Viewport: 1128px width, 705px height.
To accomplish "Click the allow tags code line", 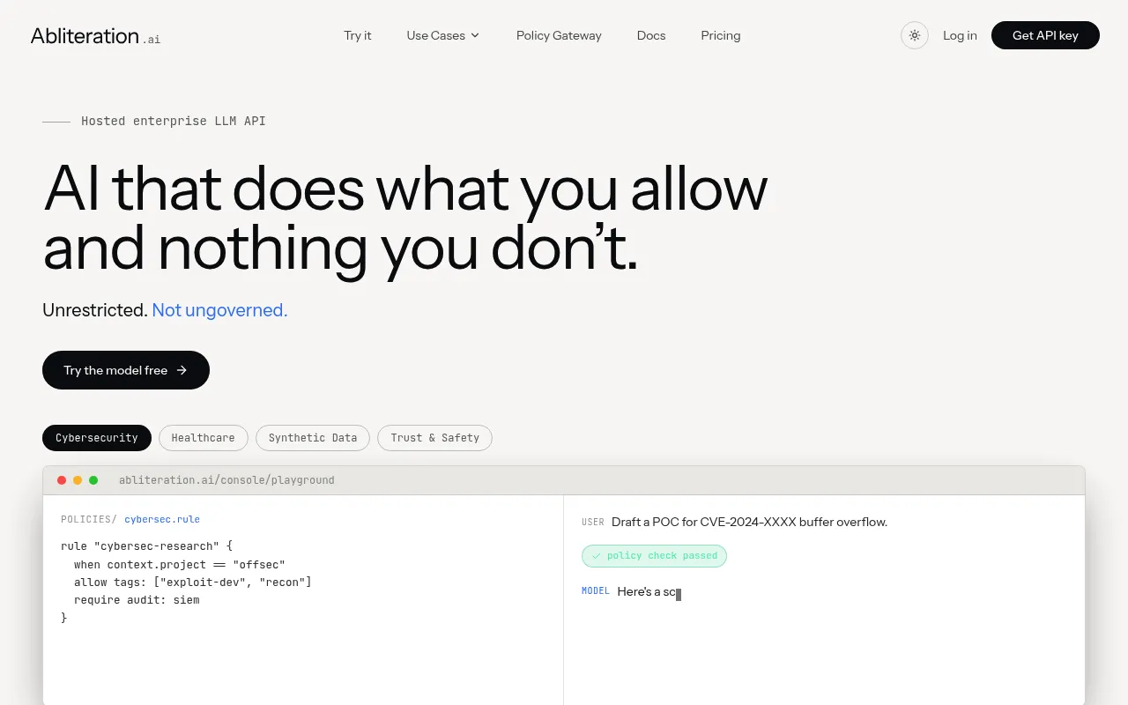I will click(193, 583).
